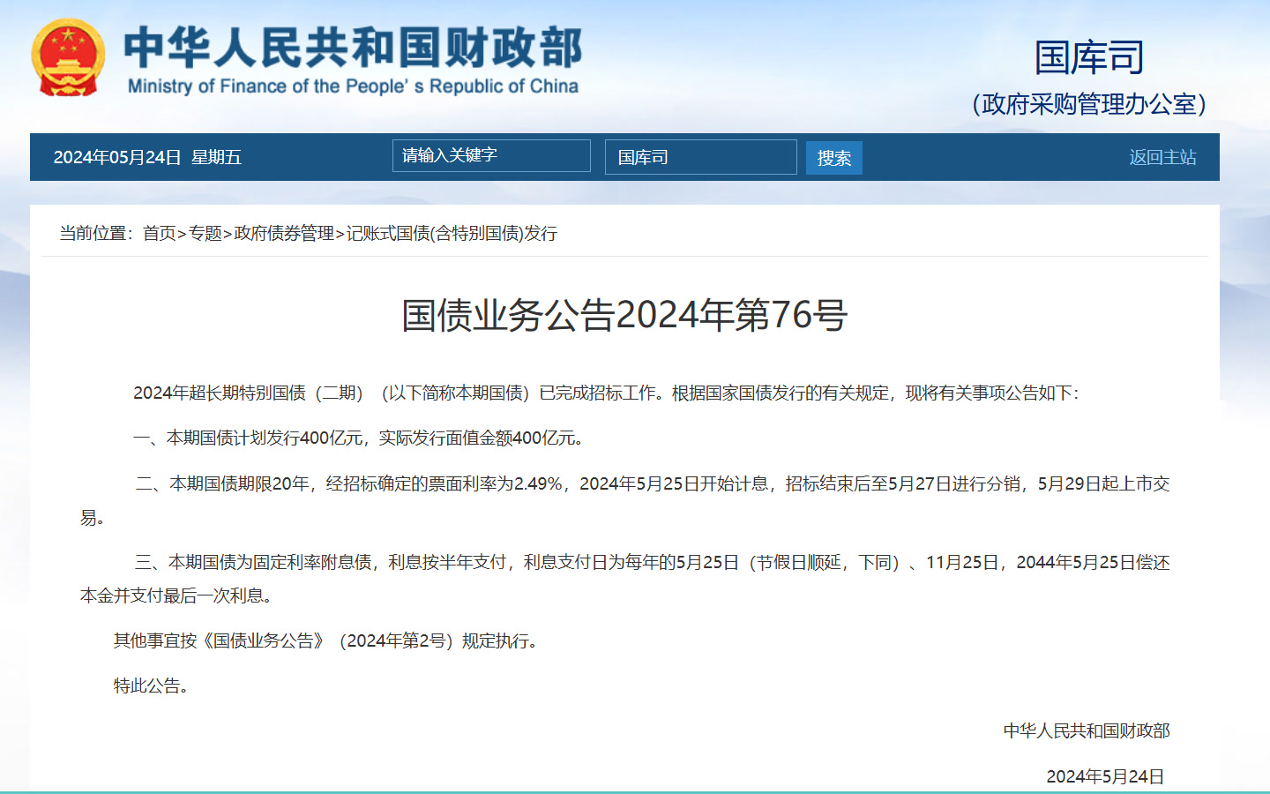This screenshot has width=1270, height=794.
Task: Open 记账式国债(含特别国债)发行 breadcrumb link
Action: 452,233
